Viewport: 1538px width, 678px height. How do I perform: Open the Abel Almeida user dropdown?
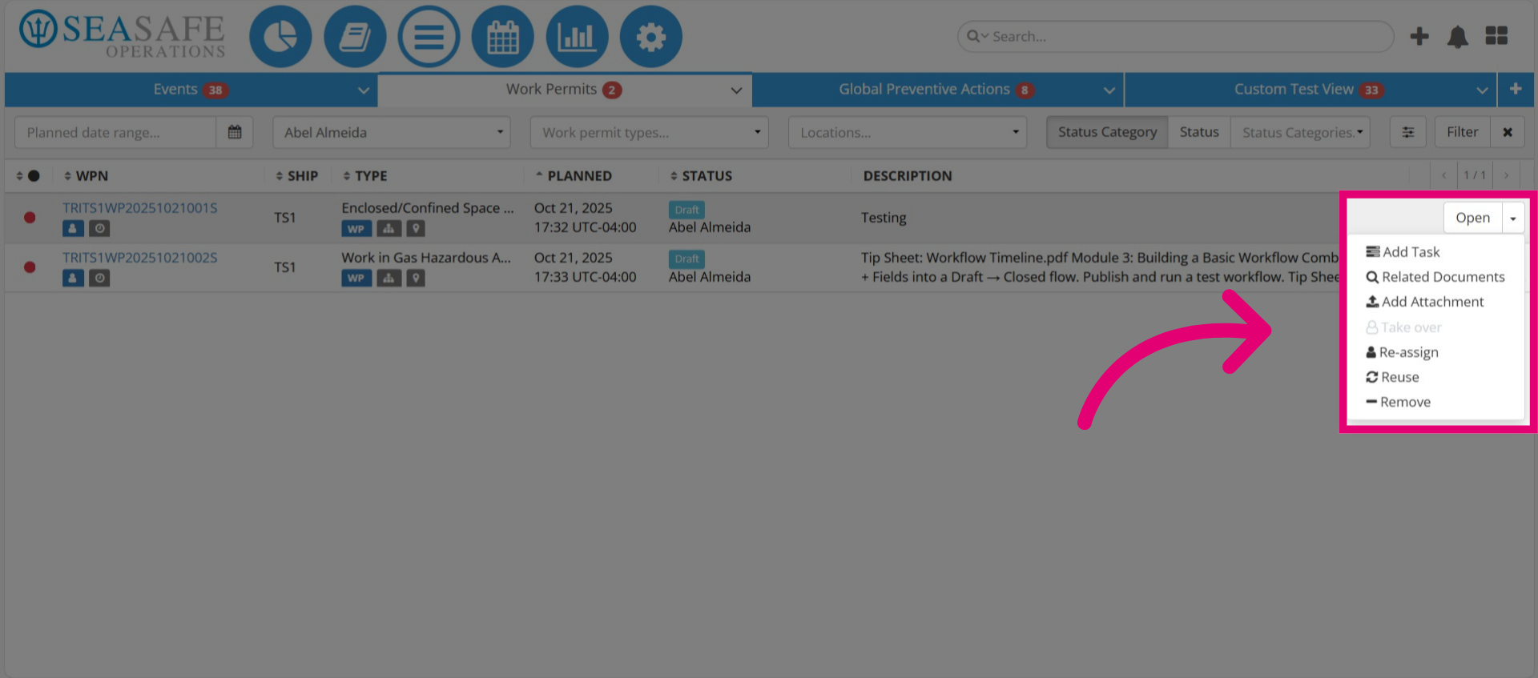pos(392,132)
